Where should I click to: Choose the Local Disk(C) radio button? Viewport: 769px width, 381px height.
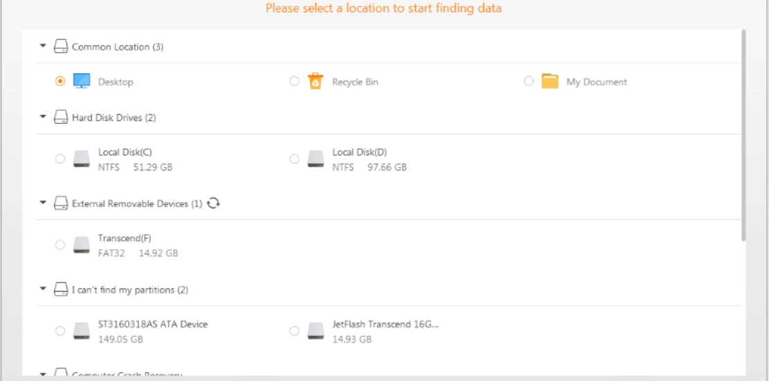[60, 159]
